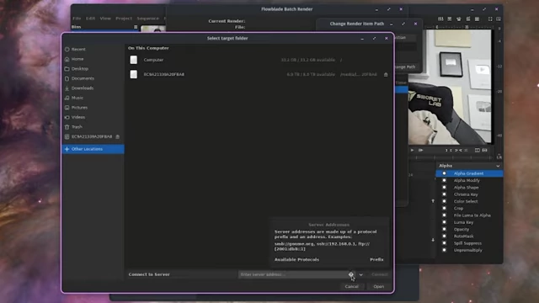Click Open in the folder dialog
The height and width of the screenshot is (303, 539).
tap(378, 286)
